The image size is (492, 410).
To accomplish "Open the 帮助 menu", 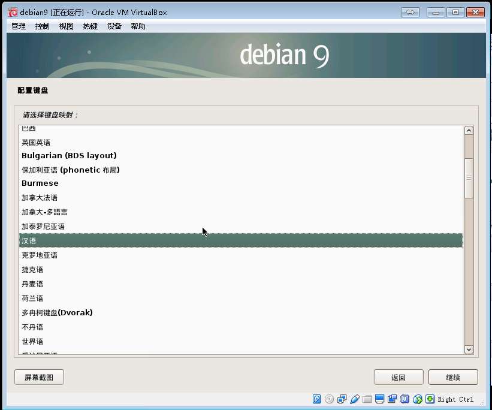I will tap(138, 26).
